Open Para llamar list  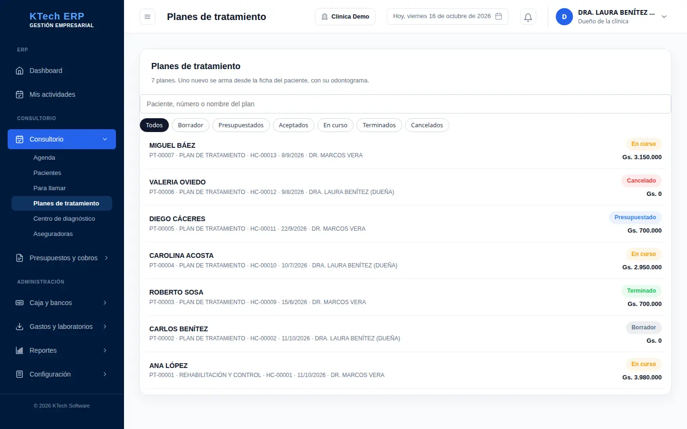(x=62, y=188)
